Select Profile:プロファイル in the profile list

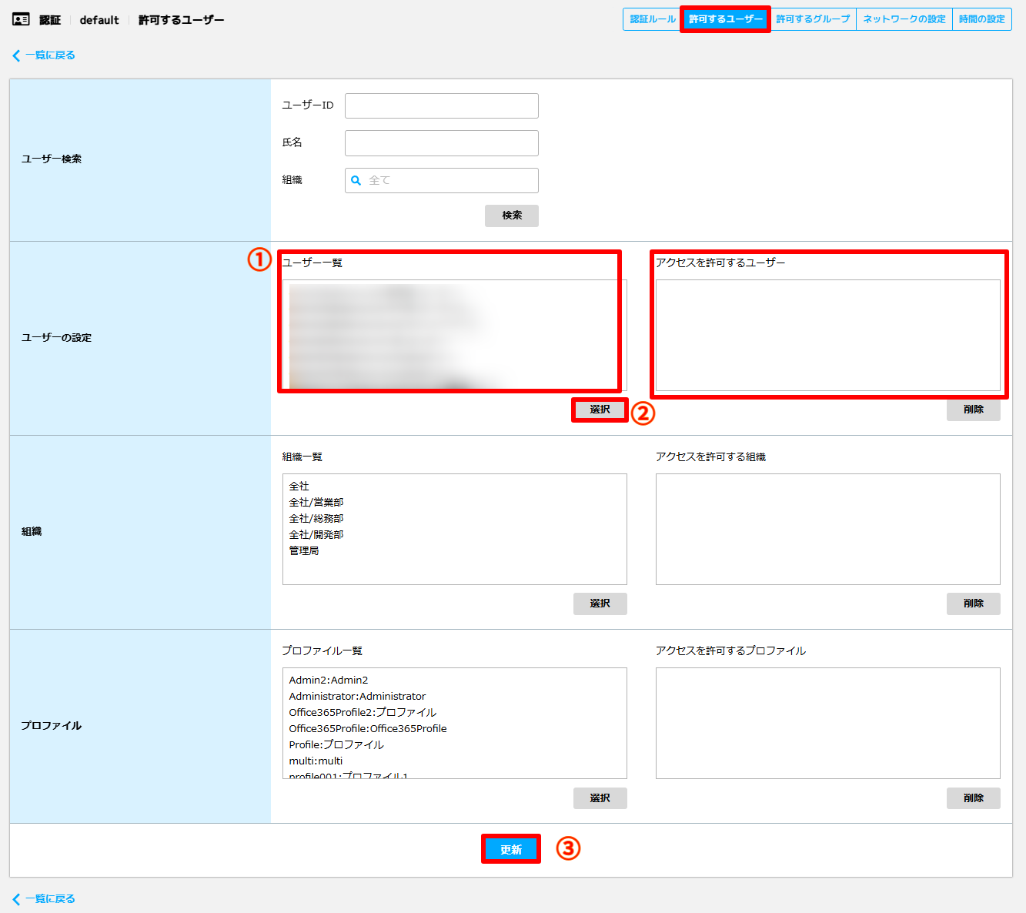[336, 745]
